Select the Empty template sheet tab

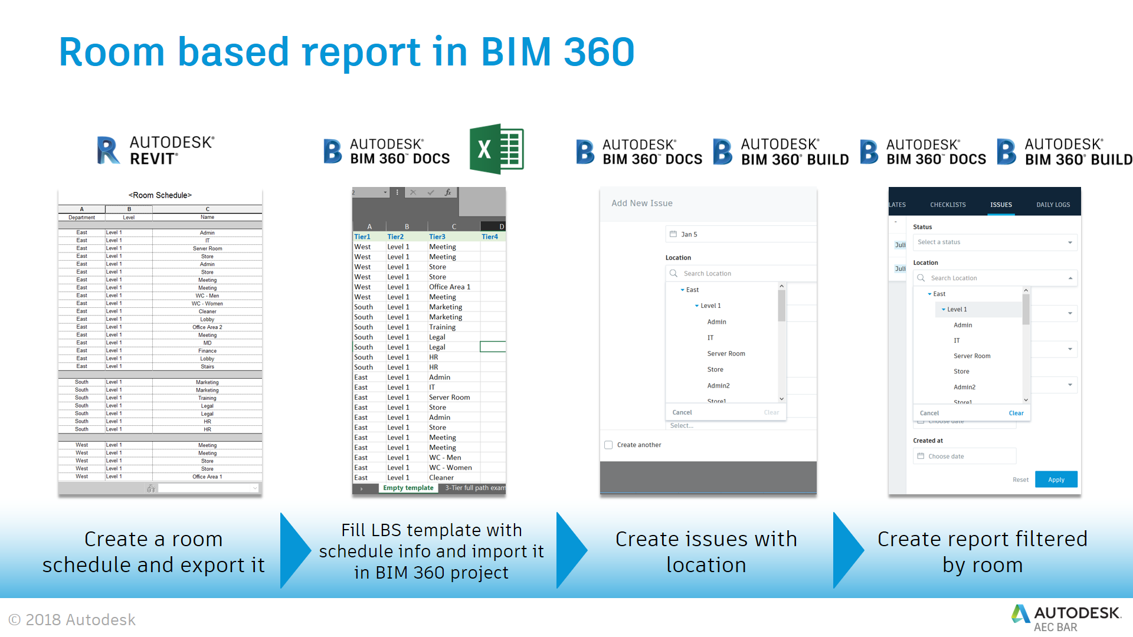(x=408, y=488)
